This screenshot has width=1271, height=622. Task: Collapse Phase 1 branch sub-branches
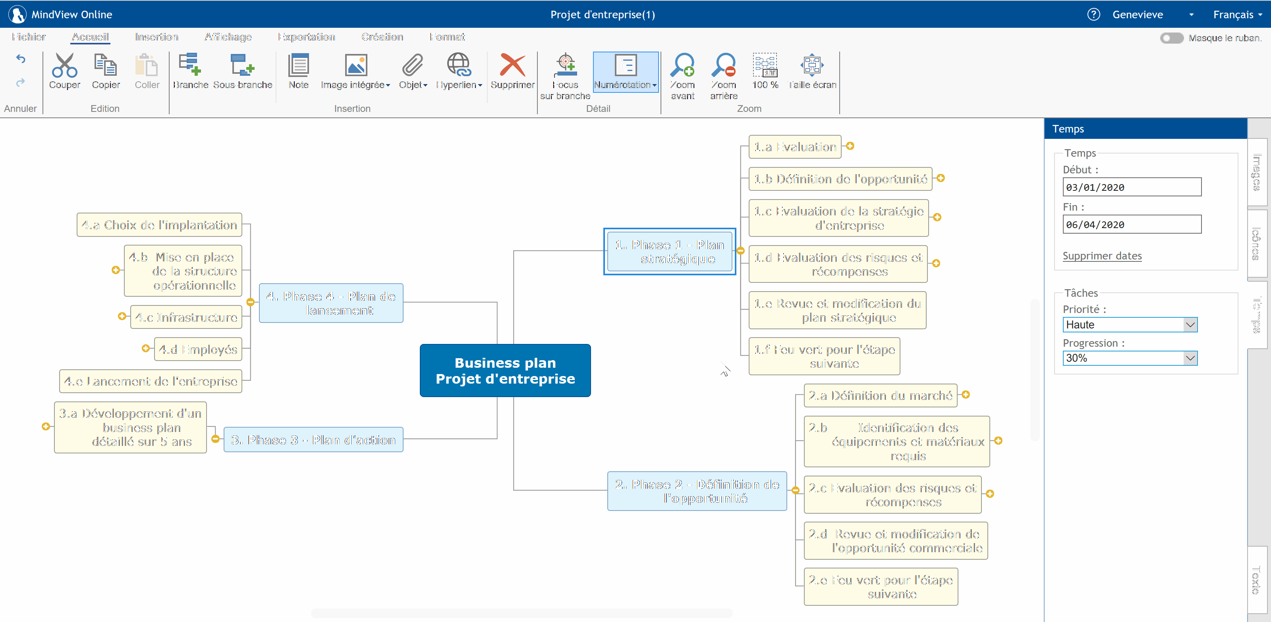point(741,251)
